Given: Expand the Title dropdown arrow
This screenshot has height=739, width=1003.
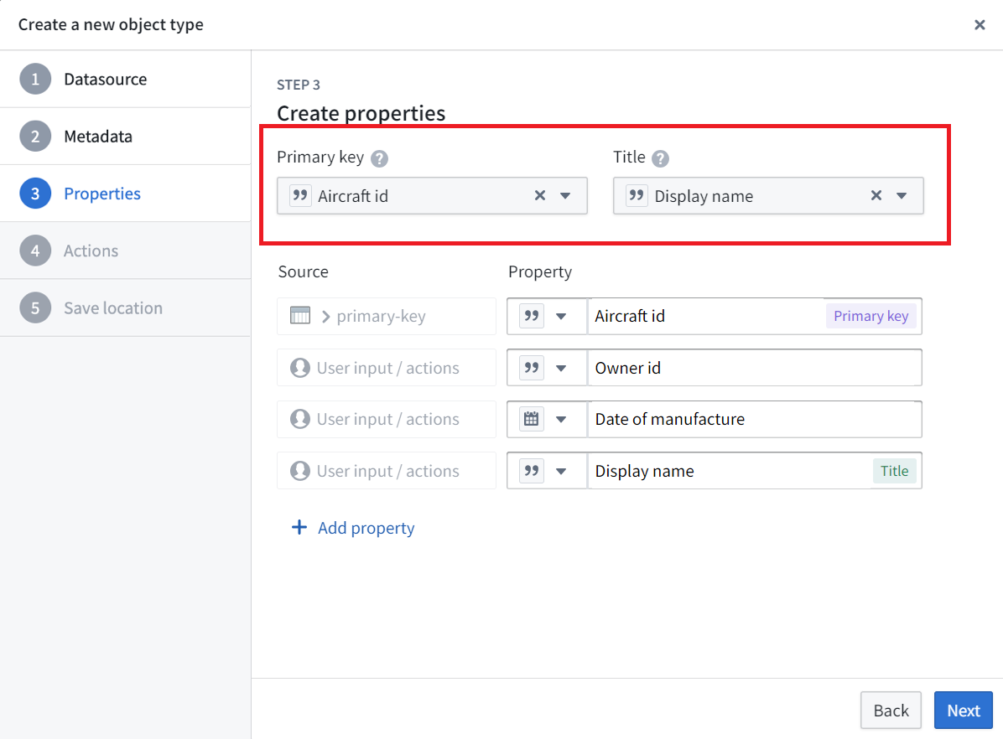Looking at the screenshot, I should tap(902, 195).
